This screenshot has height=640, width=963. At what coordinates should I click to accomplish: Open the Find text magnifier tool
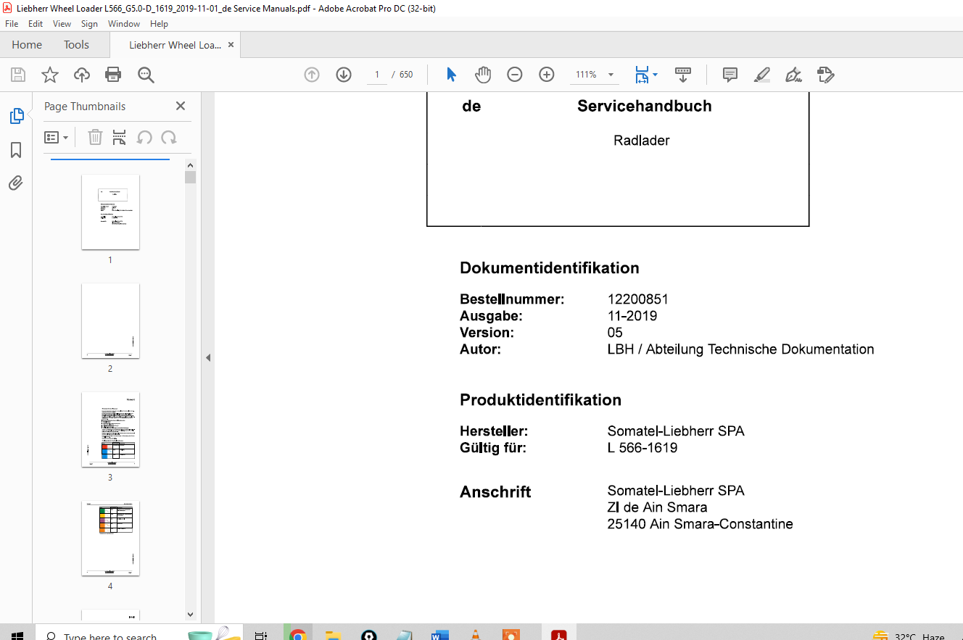146,75
